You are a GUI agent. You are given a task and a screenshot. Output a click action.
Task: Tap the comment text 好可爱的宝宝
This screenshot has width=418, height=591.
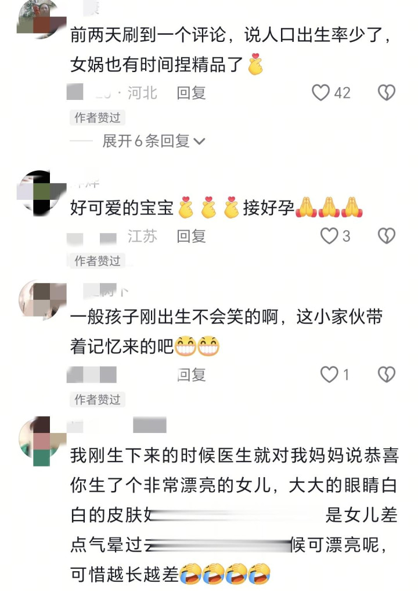[122, 207]
